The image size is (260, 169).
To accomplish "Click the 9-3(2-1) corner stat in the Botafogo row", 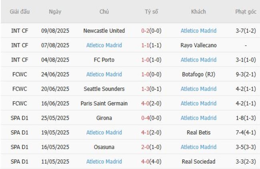I will (x=246, y=74).
